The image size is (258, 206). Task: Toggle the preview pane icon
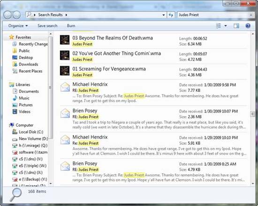pos(236,26)
